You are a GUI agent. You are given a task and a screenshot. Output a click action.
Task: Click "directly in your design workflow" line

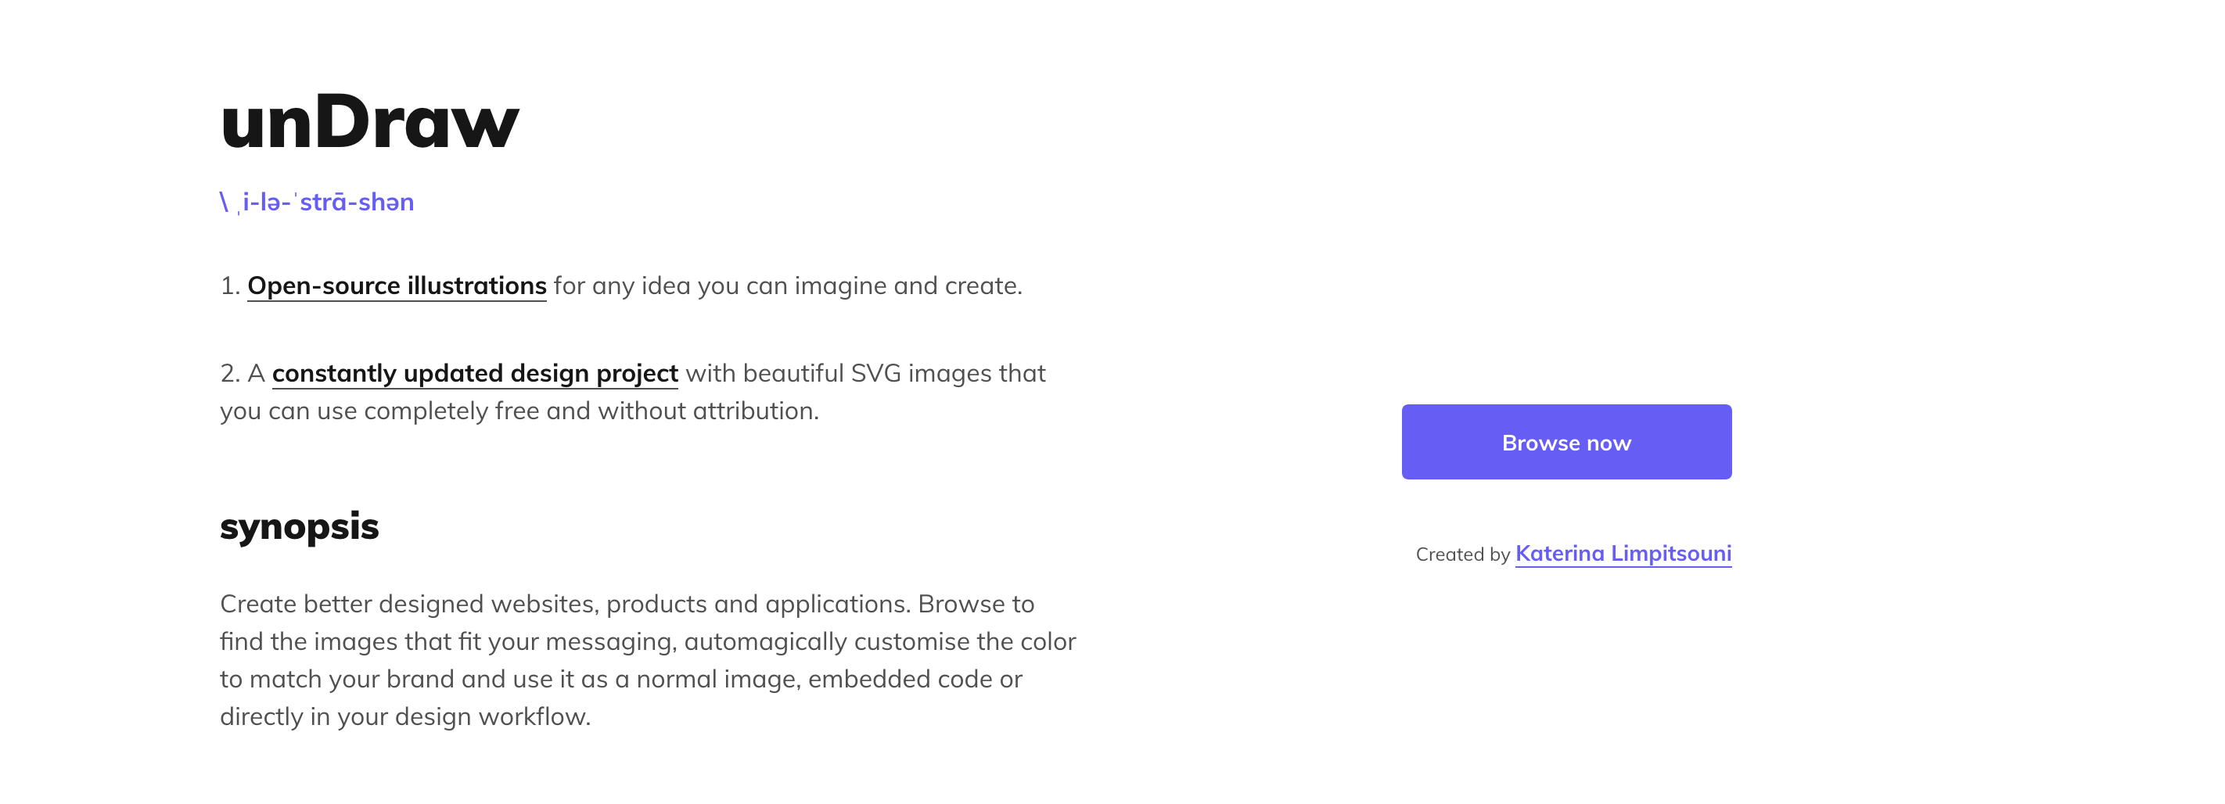[x=404, y=716]
